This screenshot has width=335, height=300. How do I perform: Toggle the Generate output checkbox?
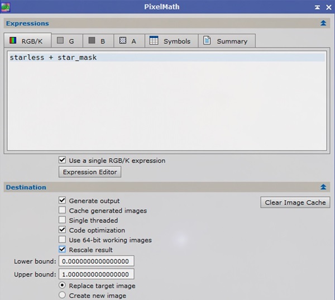pyautogui.click(x=62, y=201)
